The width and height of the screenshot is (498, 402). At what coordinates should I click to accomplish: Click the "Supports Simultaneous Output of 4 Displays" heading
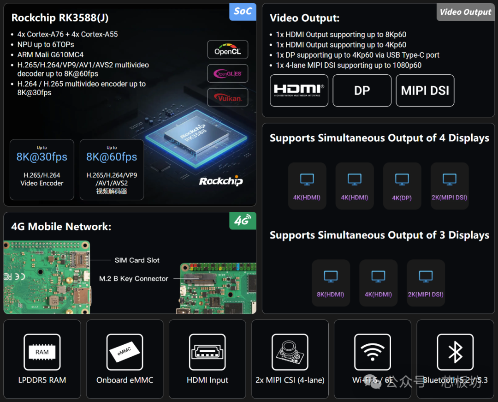coord(379,138)
